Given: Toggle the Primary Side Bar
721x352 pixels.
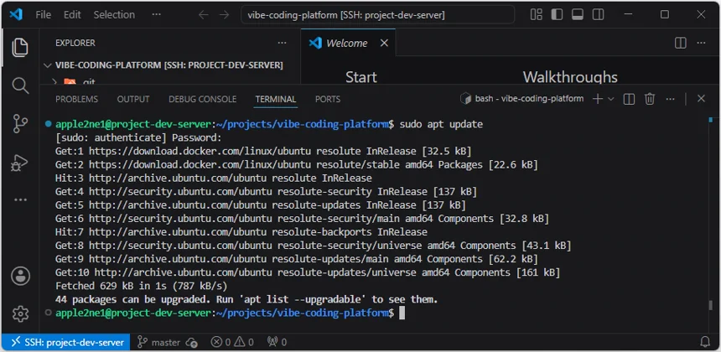Looking at the screenshot, I should click(557, 15).
